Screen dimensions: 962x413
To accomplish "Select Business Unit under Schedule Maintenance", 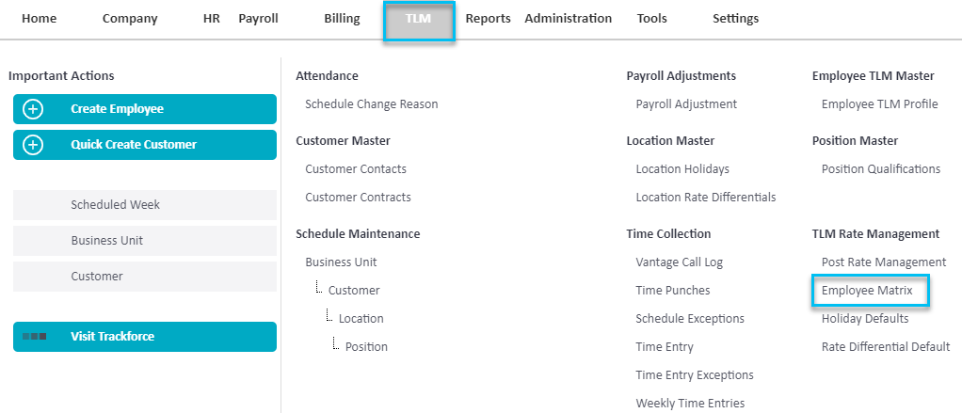I will click(x=341, y=262).
